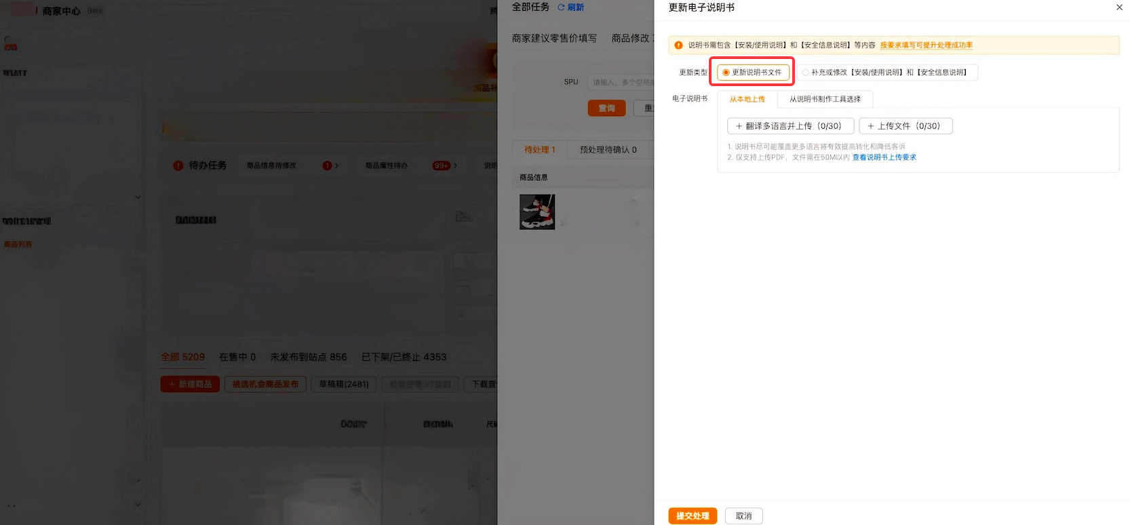Expand the chevron after 商品属性待办 count
This screenshot has width=1130, height=525.
pyautogui.click(x=455, y=166)
